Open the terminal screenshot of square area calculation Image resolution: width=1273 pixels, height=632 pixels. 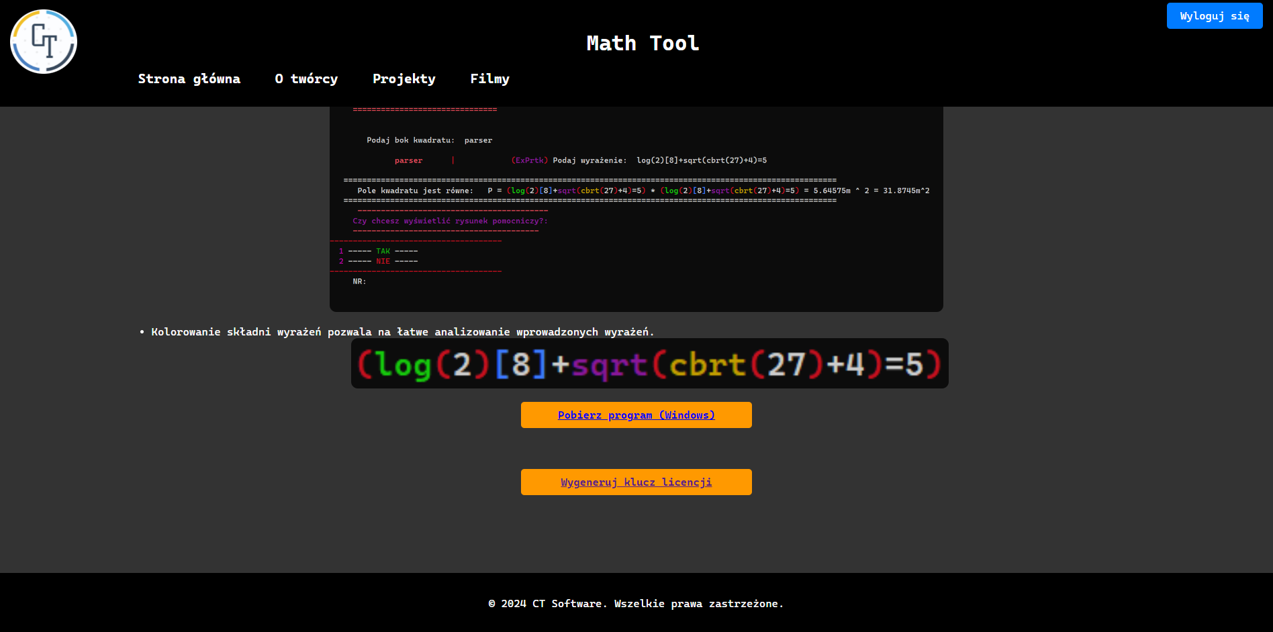(x=636, y=209)
